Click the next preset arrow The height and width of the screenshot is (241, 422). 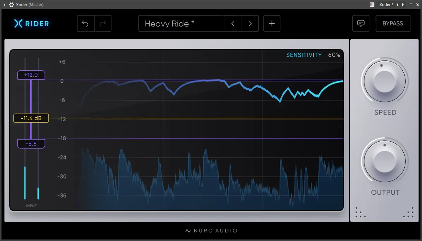(x=250, y=23)
